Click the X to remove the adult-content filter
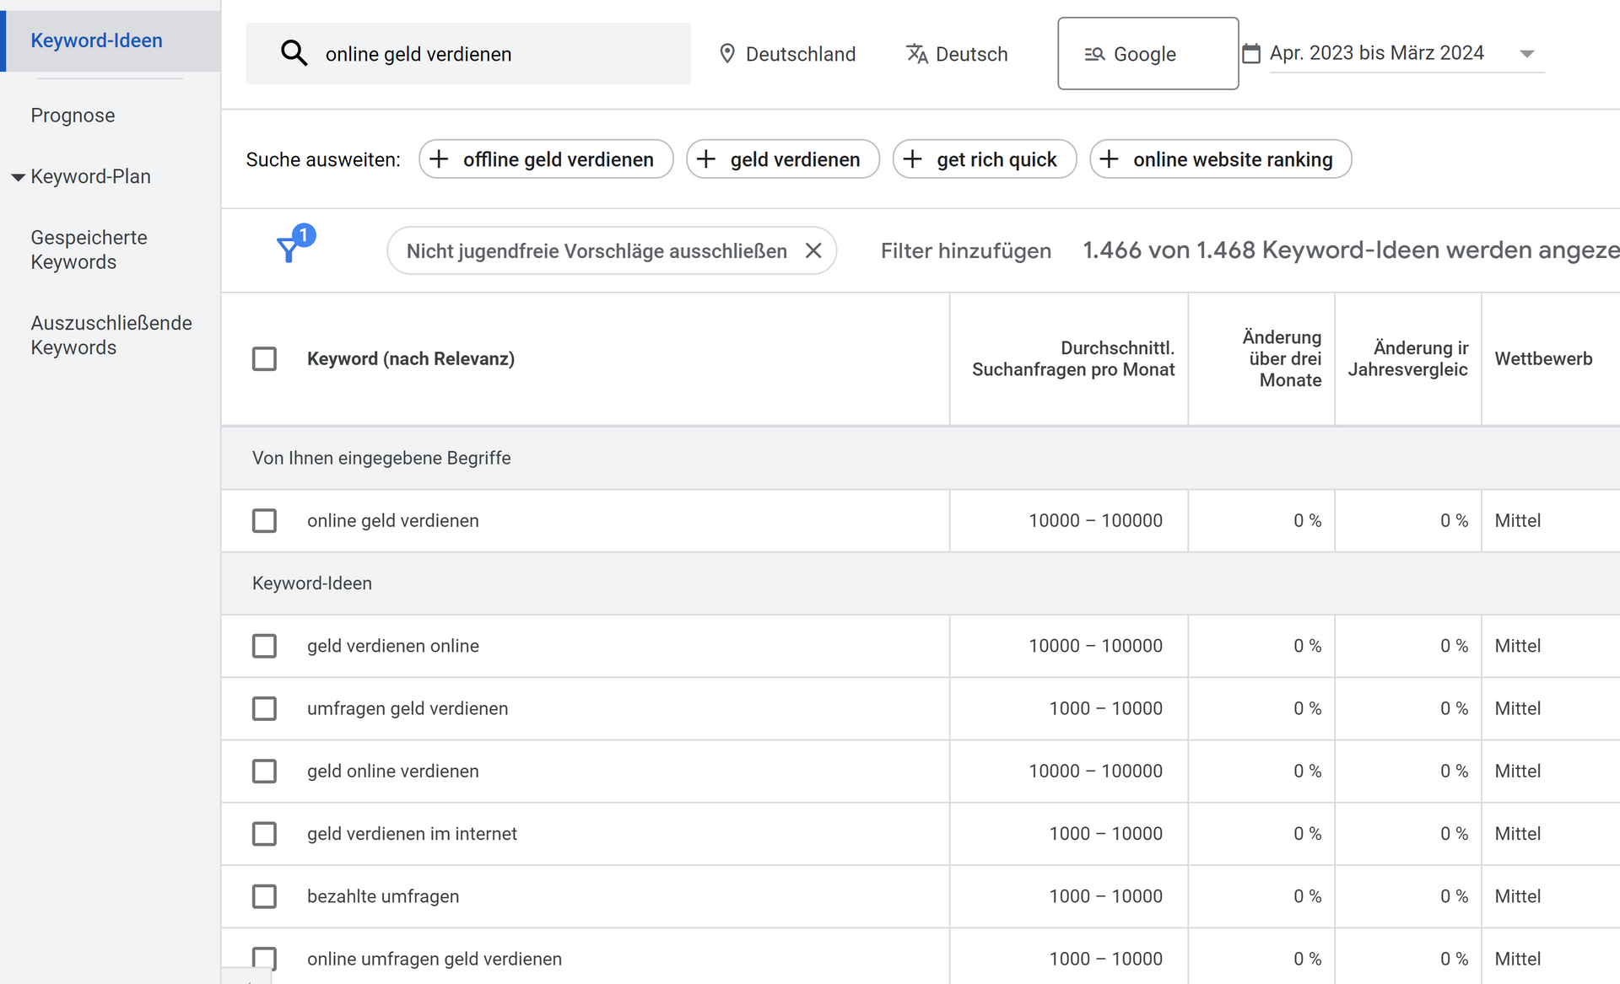 (x=813, y=250)
